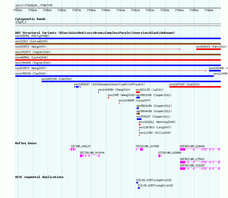Screen dimensions: 228x198
Task: Click the CD7|NM_006137 gene label
Action: pyautogui.click(x=81, y=146)
